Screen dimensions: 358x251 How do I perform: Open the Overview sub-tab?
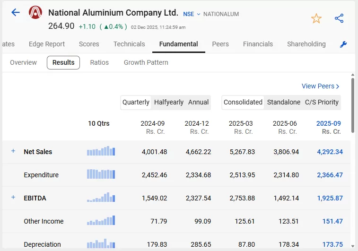23,62
